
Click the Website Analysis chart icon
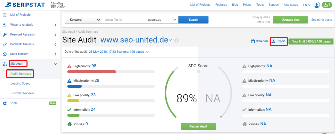click(5, 25)
